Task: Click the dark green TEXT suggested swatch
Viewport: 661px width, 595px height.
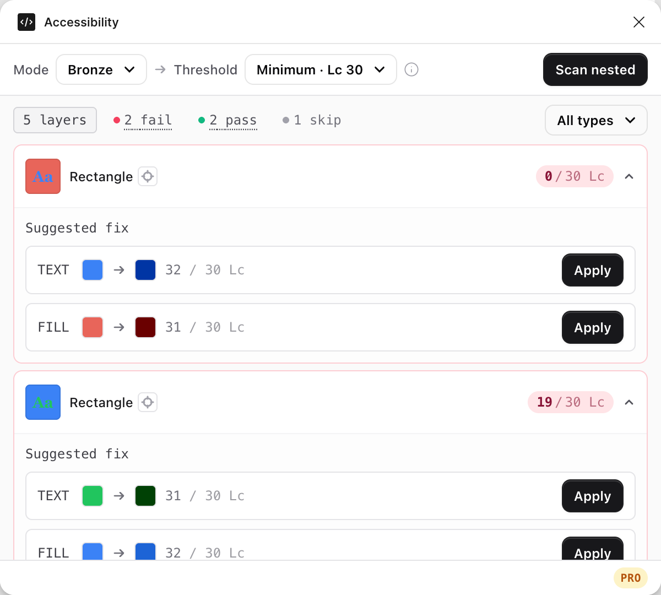Action: coord(145,496)
